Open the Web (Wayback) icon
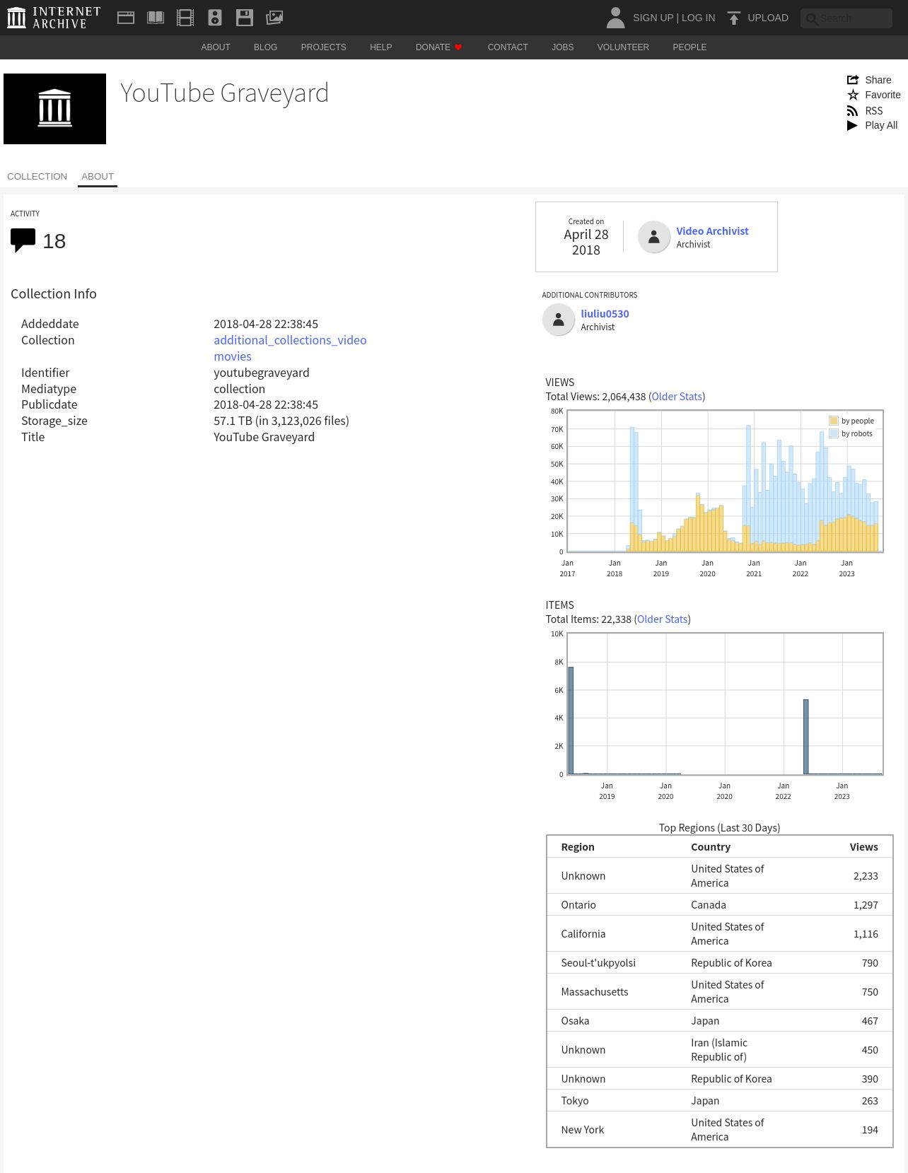Screen dimensions: 908x1173 coord(126,18)
